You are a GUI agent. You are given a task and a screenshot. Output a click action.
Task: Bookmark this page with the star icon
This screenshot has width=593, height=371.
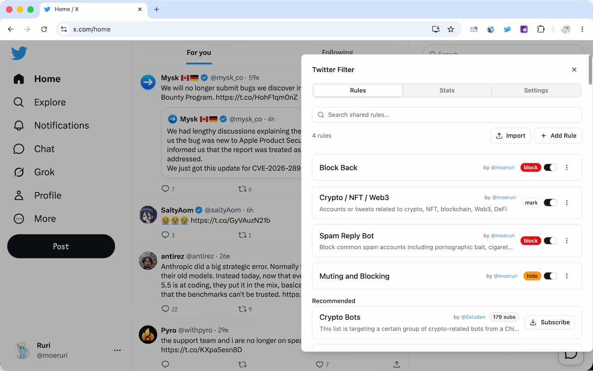(451, 29)
